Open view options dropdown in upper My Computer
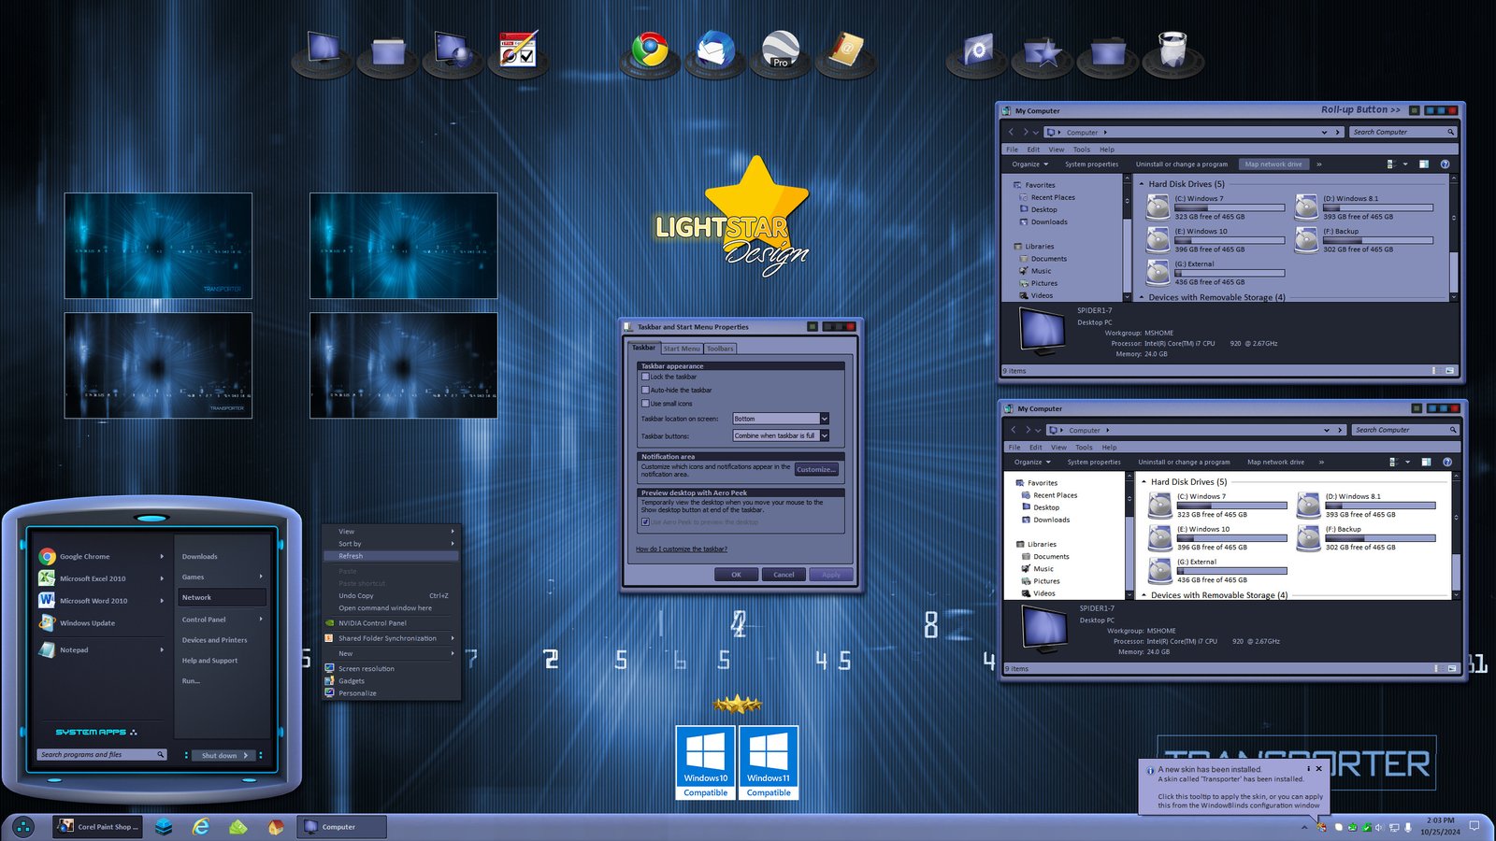Screen dimensions: 1496x841 pos(1404,164)
